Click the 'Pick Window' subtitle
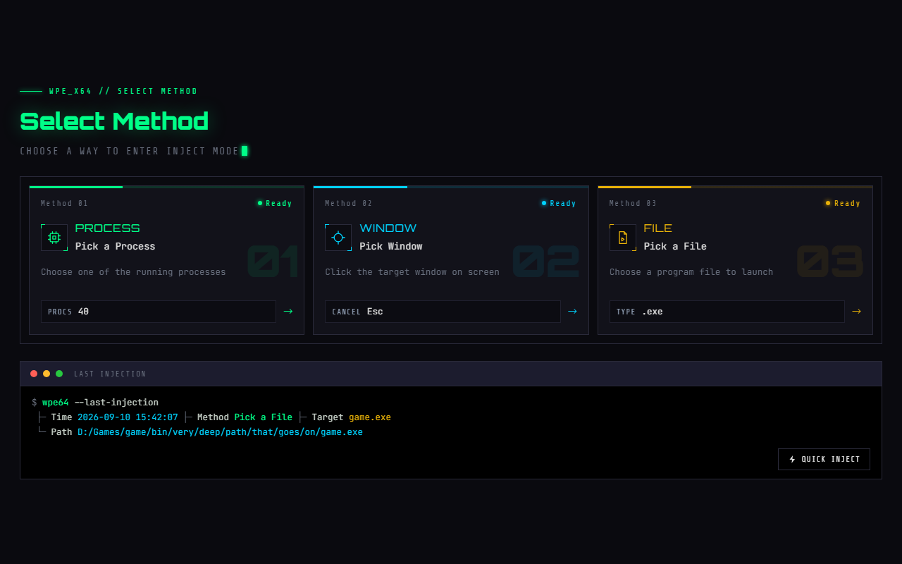902x564 pixels. tap(391, 247)
